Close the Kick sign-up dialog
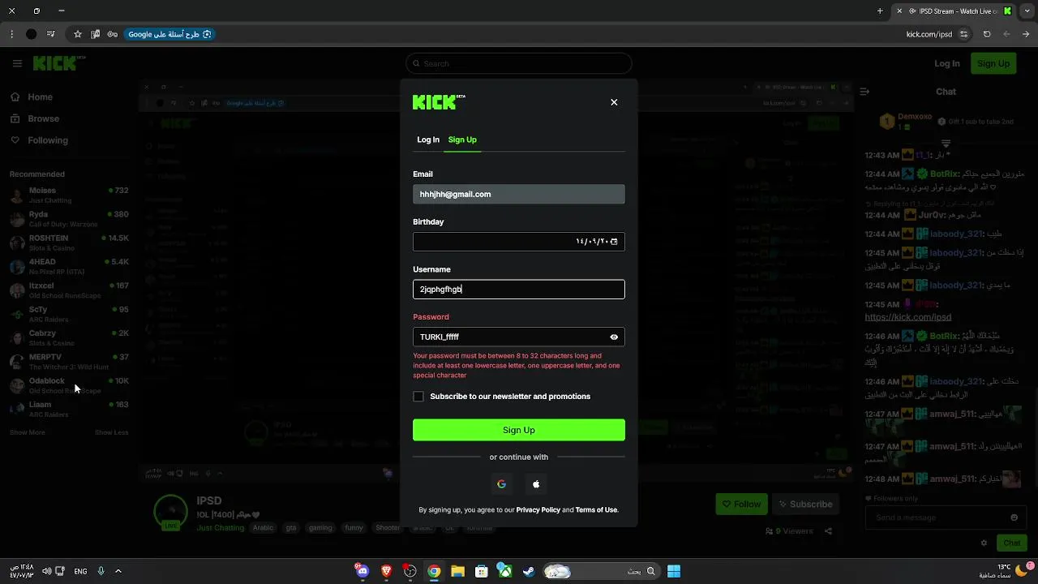1038x584 pixels. pos(614,102)
